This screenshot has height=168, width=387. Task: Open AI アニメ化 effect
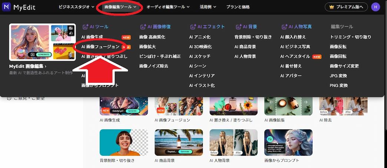pyautogui.click(x=200, y=37)
